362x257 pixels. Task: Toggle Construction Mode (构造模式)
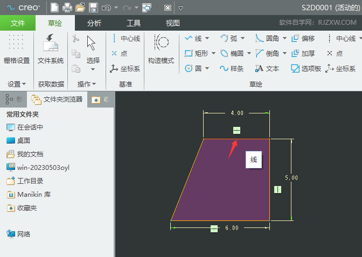click(x=161, y=49)
